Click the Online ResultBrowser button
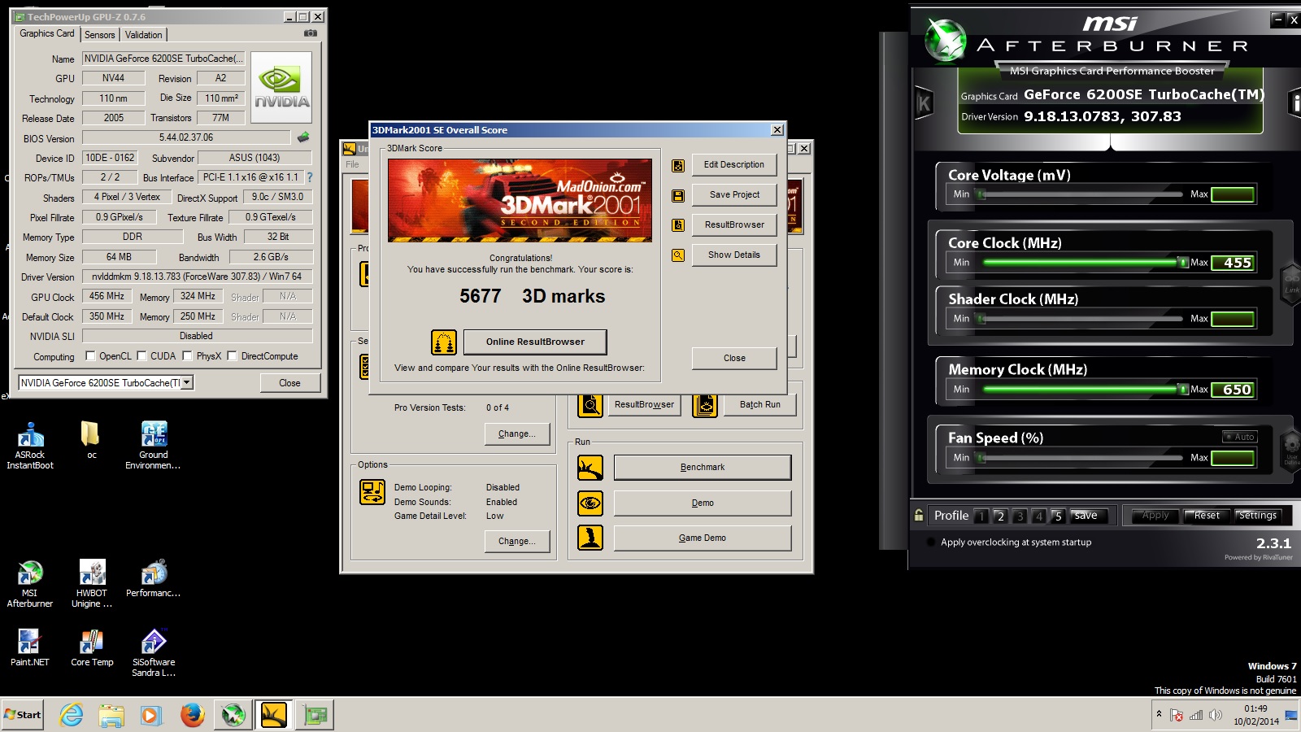 535,342
